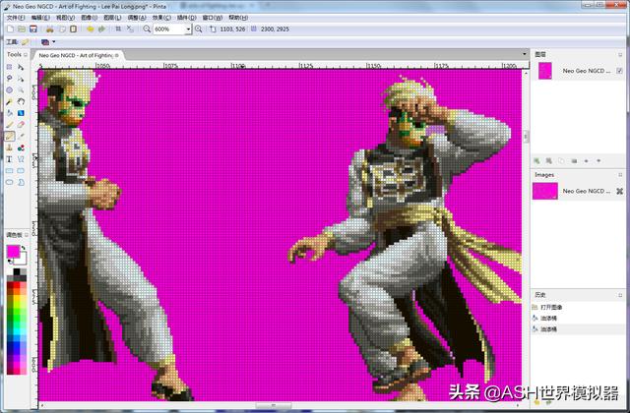The width and height of the screenshot is (630, 413).
Task: Open the zoom percentage dropdown
Action: [188, 29]
